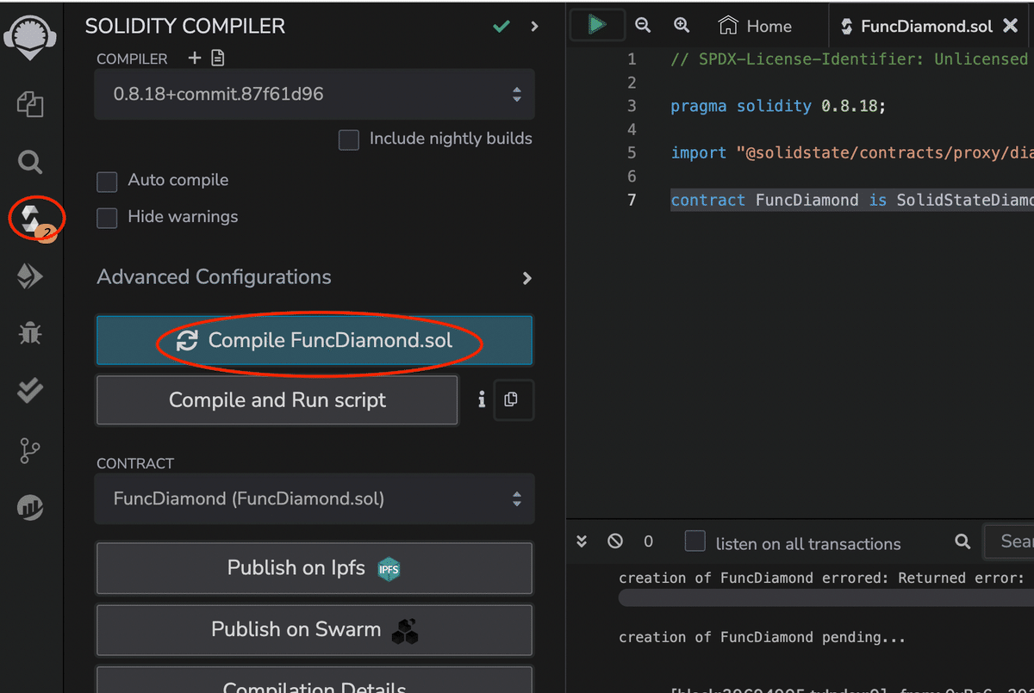Click Compile FuncDiamond.sol button
The width and height of the screenshot is (1034, 693).
(315, 340)
